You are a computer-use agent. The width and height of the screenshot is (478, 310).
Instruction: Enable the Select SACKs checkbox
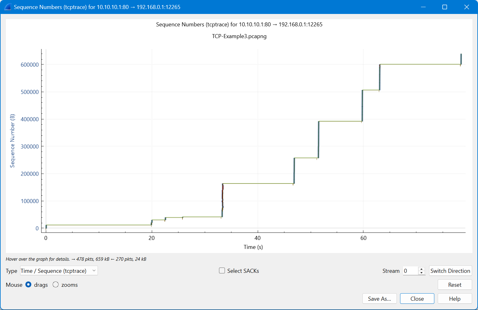pyautogui.click(x=222, y=271)
